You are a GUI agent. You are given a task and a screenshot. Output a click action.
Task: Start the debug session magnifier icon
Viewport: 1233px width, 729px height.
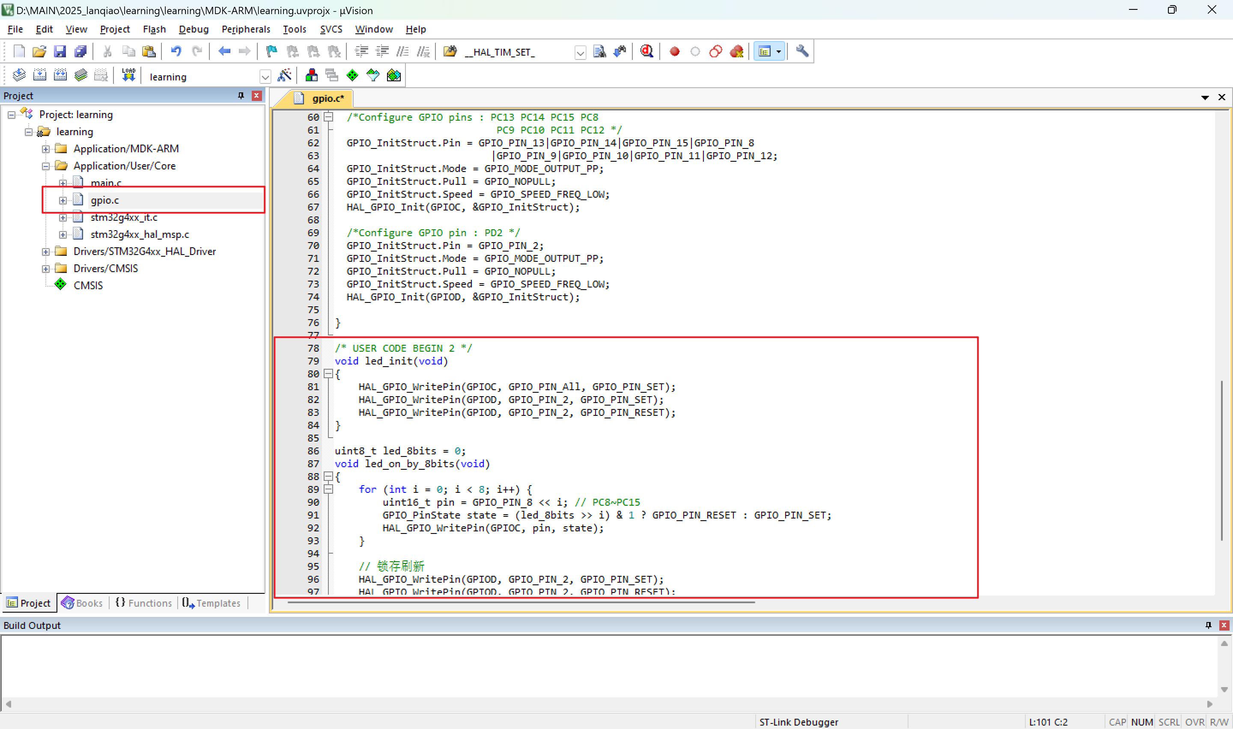[647, 51]
